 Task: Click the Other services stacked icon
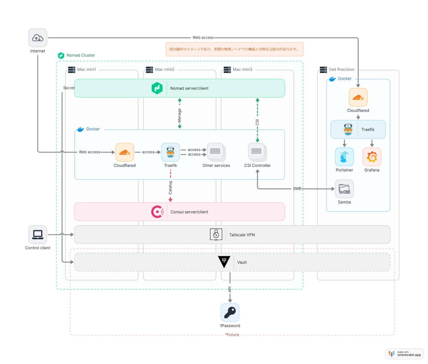(216, 152)
